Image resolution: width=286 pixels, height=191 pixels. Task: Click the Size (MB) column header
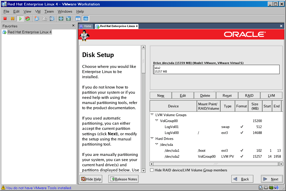(x=255, y=106)
